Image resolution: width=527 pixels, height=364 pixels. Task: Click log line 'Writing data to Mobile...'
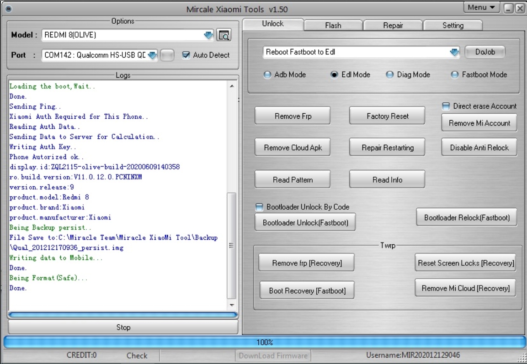pyautogui.click(x=56, y=258)
